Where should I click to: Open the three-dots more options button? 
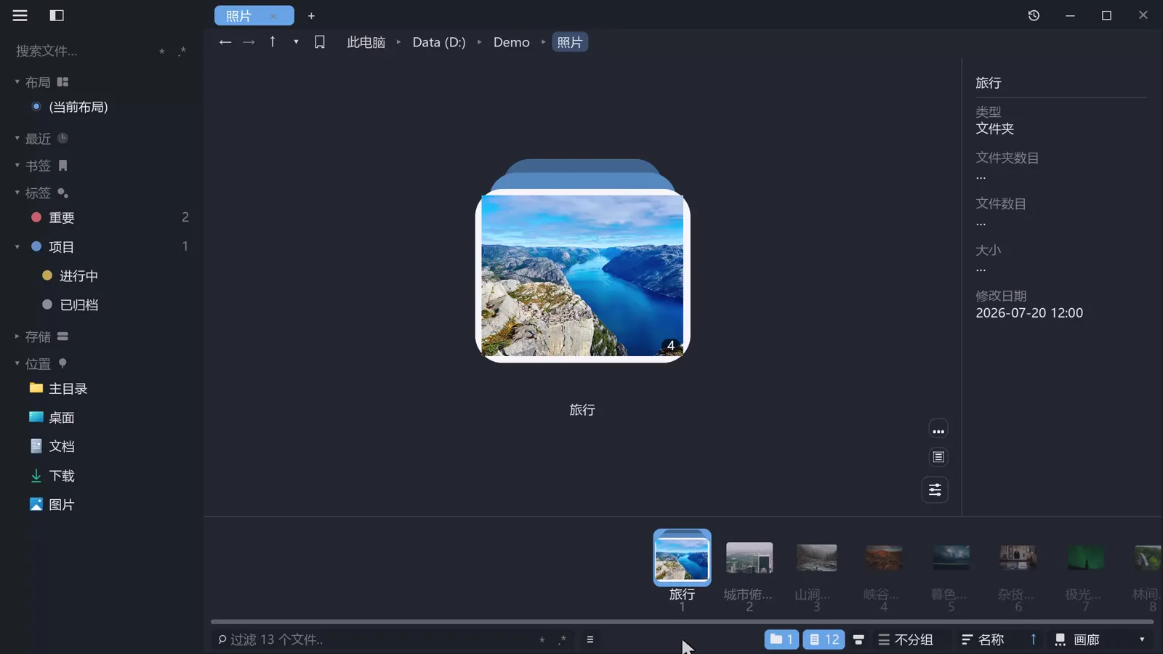click(x=938, y=429)
